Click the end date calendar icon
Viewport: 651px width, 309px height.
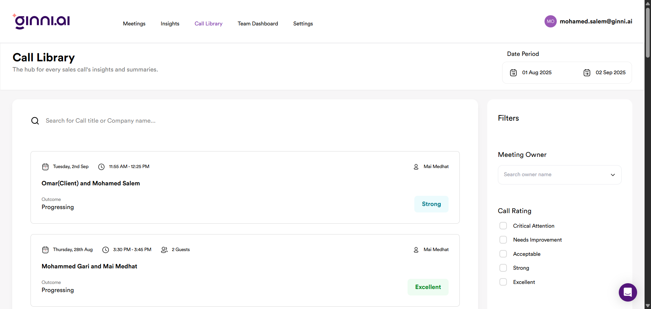(x=587, y=73)
